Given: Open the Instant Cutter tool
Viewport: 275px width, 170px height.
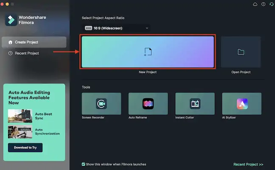Looking at the screenshot, I should 195,103.
